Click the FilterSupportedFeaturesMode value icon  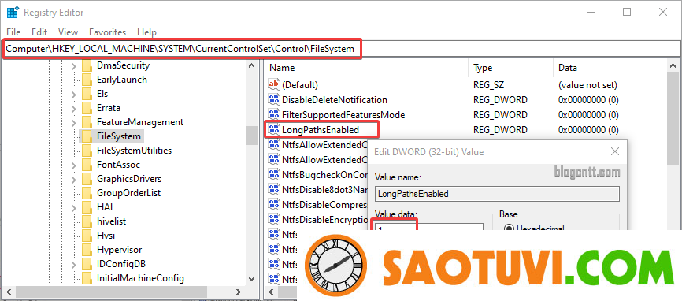(273, 115)
